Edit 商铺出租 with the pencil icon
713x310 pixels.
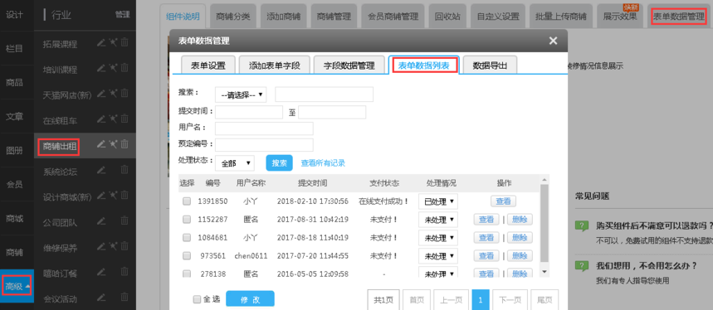tap(101, 144)
